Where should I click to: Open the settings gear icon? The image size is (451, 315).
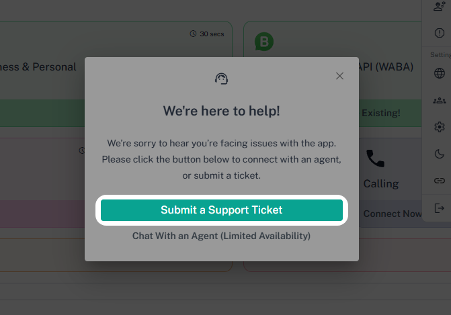(x=440, y=127)
